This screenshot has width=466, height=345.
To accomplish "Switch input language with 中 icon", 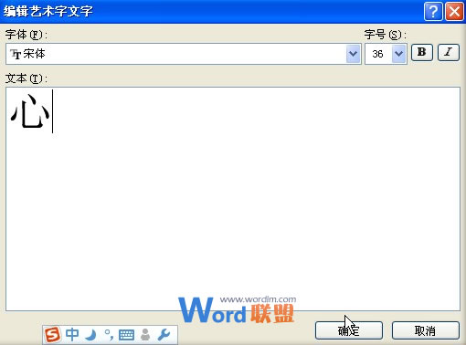I will 72,334.
